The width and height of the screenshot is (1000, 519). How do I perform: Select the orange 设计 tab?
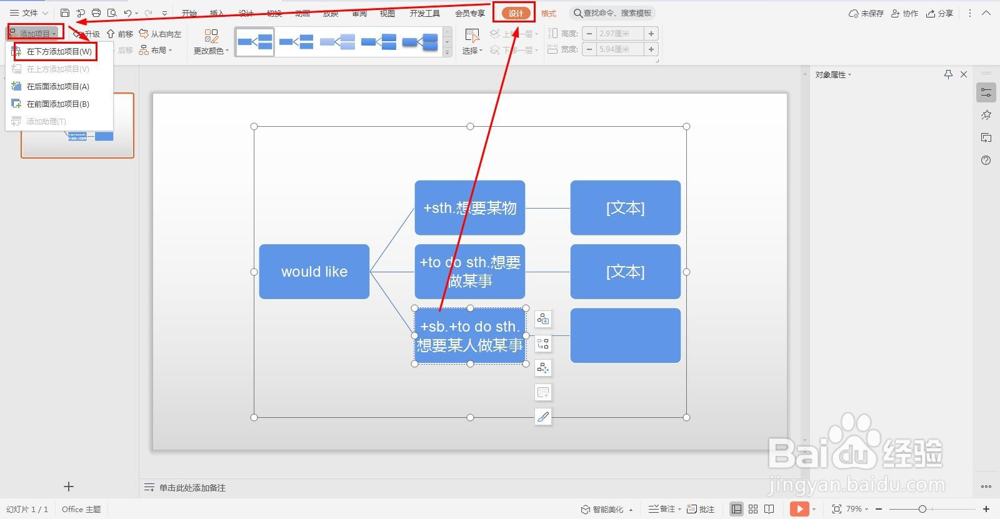click(x=516, y=13)
